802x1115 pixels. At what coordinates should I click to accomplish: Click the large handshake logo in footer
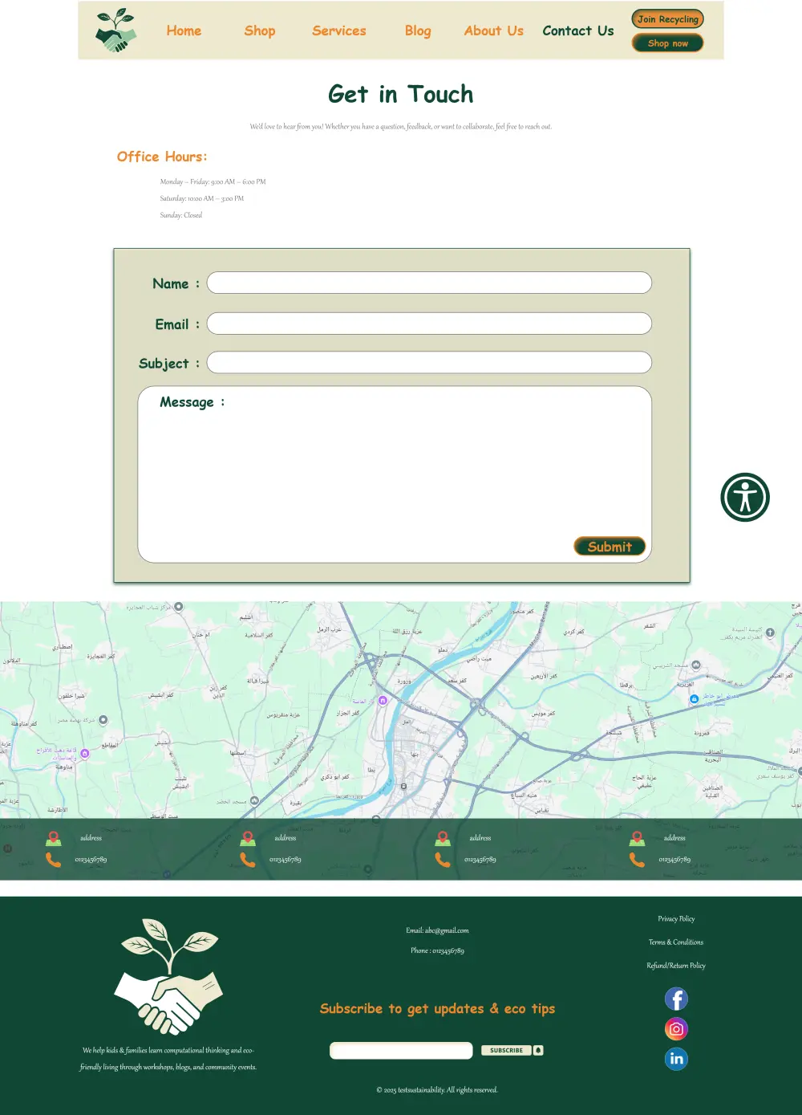[x=168, y=976]
